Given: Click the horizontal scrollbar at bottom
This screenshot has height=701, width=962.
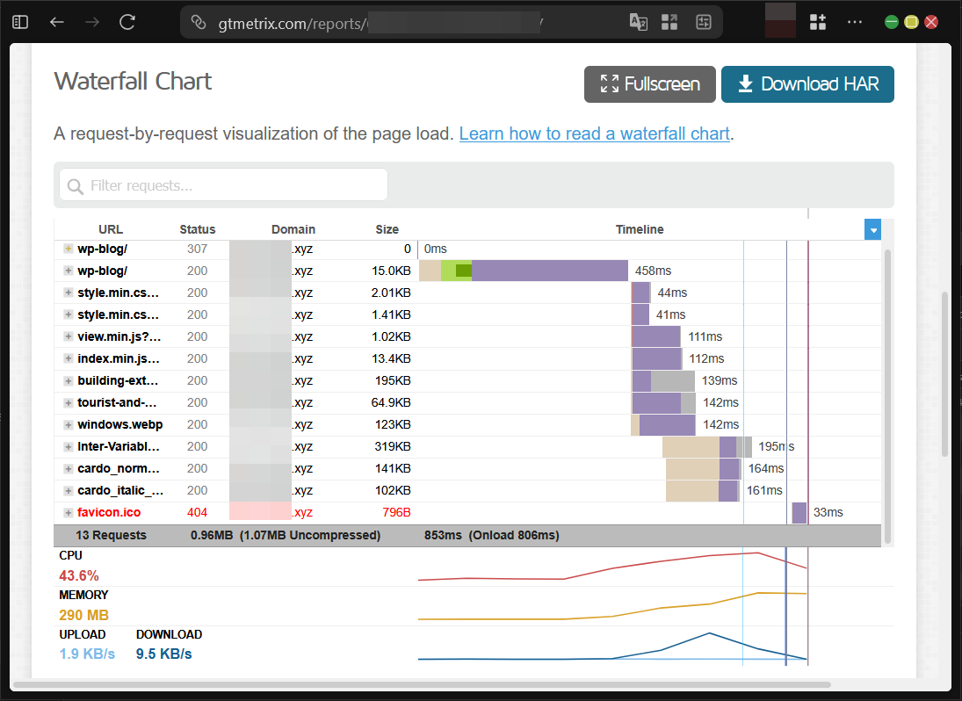Looking at the screenshot, I should point(422,684).
